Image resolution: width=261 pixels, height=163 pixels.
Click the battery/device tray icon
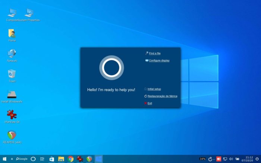click(x=237, y=159)
